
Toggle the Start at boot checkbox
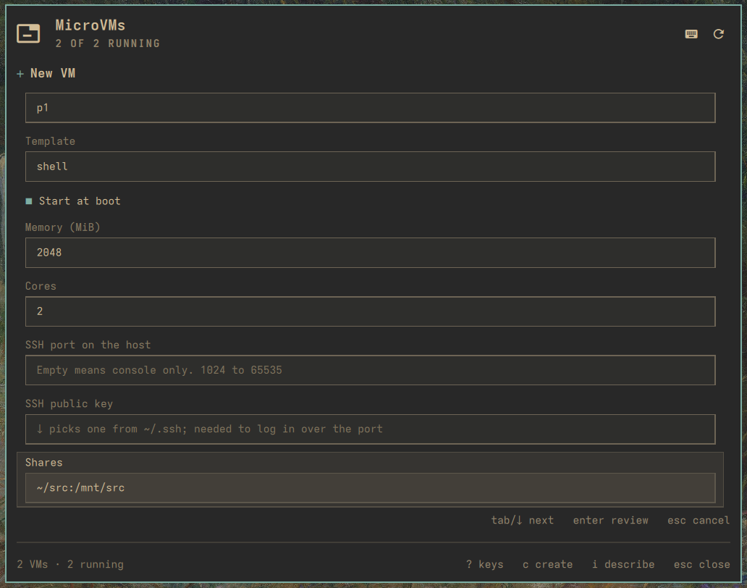coord(28,201)
